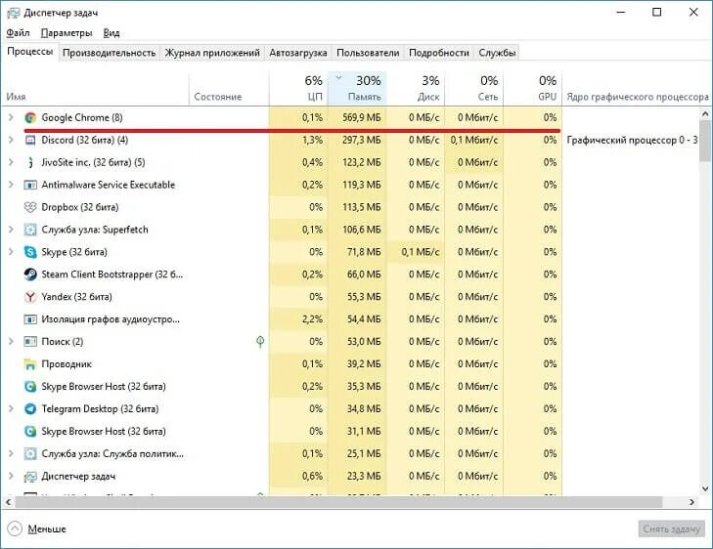Open the Файл menu
Image resolution: width=713 pixels, height=549 pixels.
click(18, 32)
